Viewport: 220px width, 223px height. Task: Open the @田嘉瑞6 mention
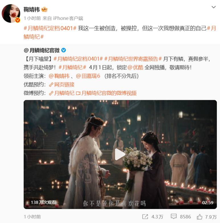(x=88, y=76)
